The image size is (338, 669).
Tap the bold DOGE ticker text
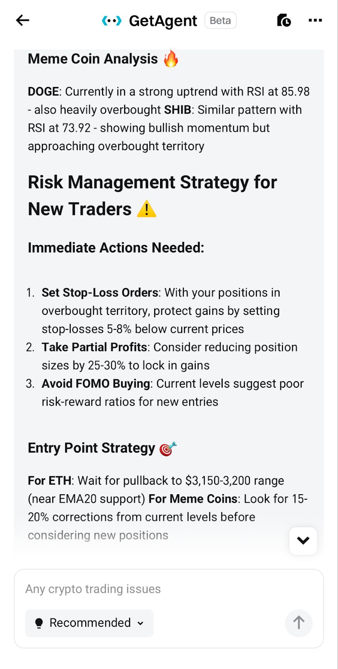[43, 92]
